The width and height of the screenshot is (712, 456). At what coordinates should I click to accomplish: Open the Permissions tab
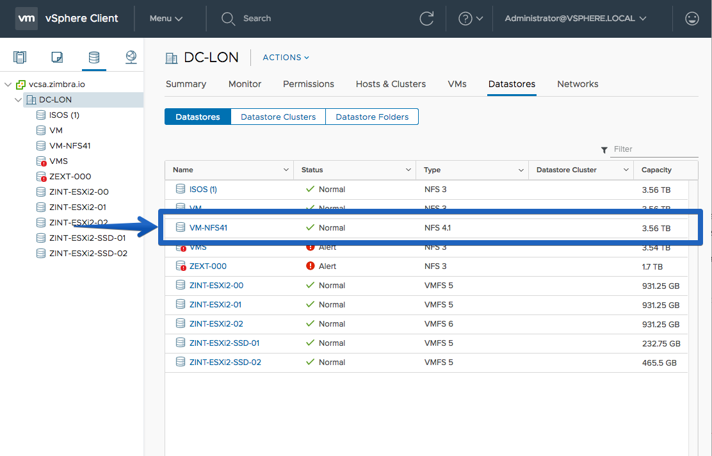tap(309, 84)
